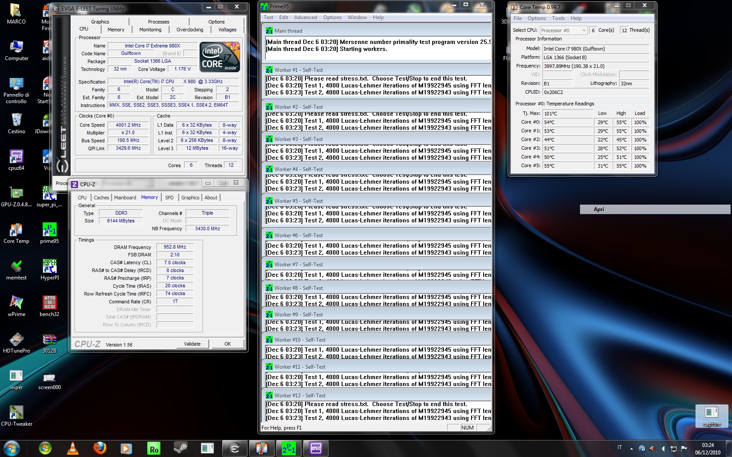Switch to EVGA E-LEET taskbar button
This screenshot has width=732, height=457.
click(234, 448)
